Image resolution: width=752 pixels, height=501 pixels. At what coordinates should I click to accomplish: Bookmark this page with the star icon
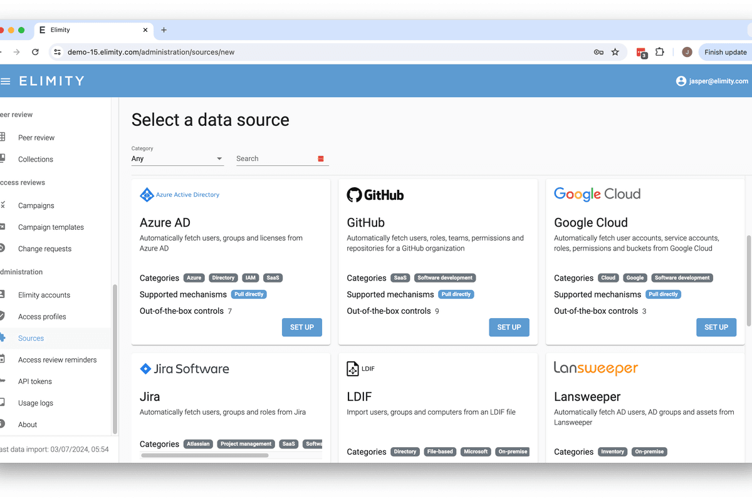(x=615, y=52)
